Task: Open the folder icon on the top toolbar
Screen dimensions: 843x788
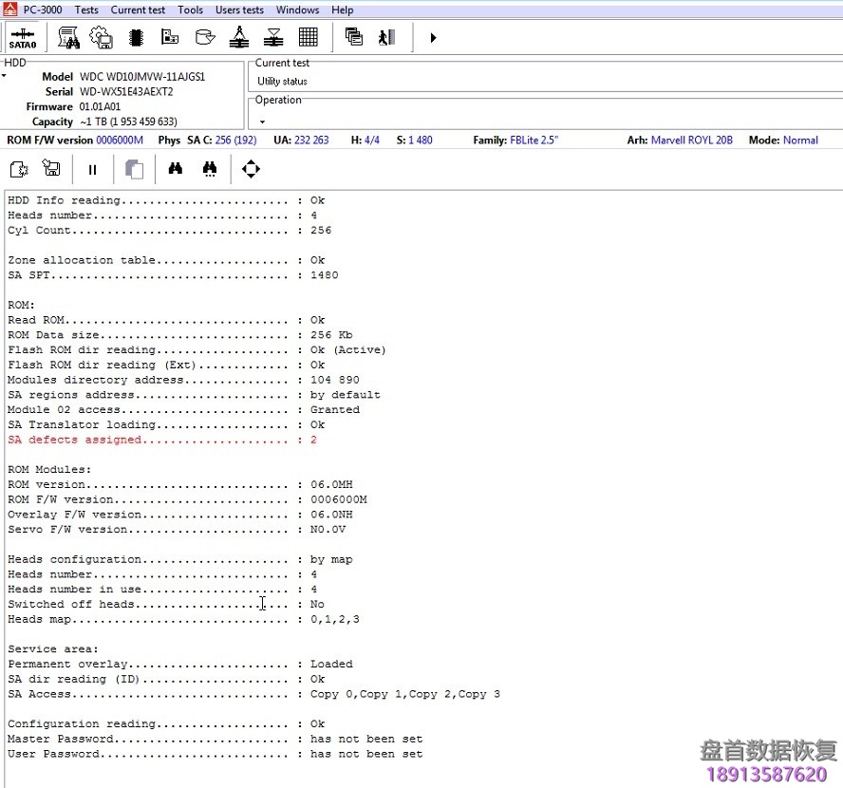Action: coord(204,37)
